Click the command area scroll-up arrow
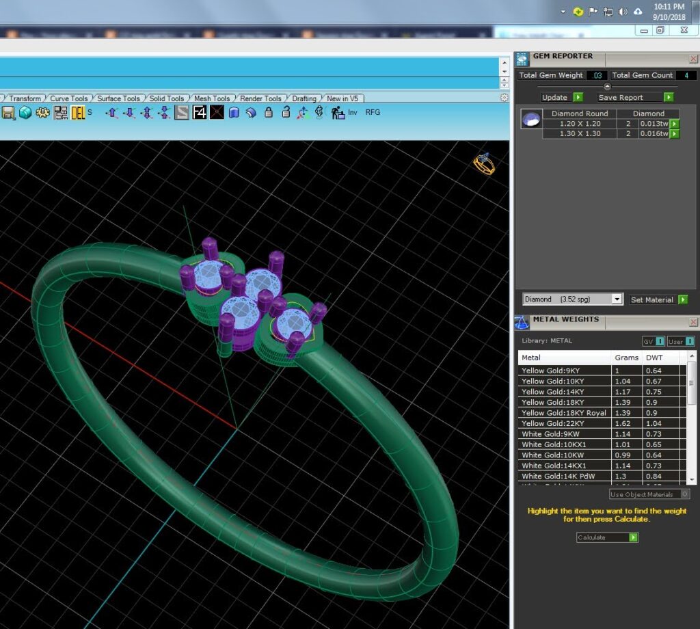The height and width of the screenshot is (629, 700). tap(504, 63)
